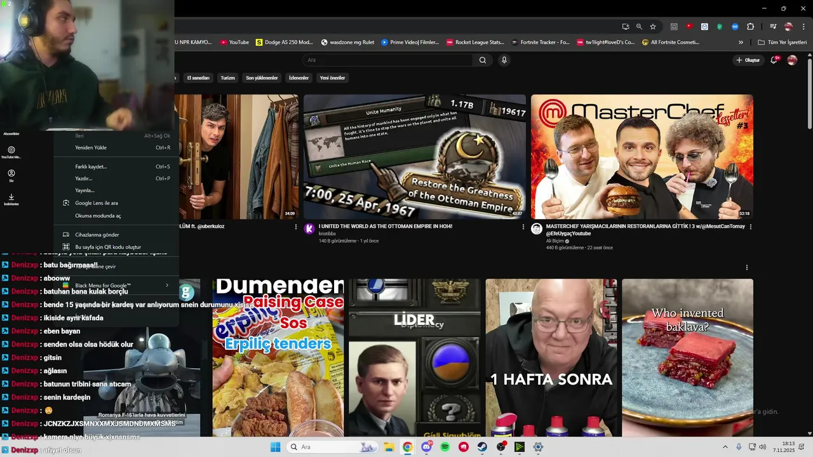Open Chrome profile avatar in toolbar
The width and height of the screenshot is (813, 457).
[788, 27]
